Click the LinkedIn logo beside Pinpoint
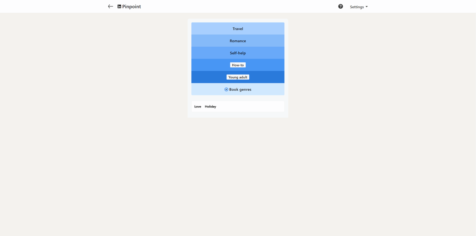The width and height of the screenshot is (476, 236). 119,7
